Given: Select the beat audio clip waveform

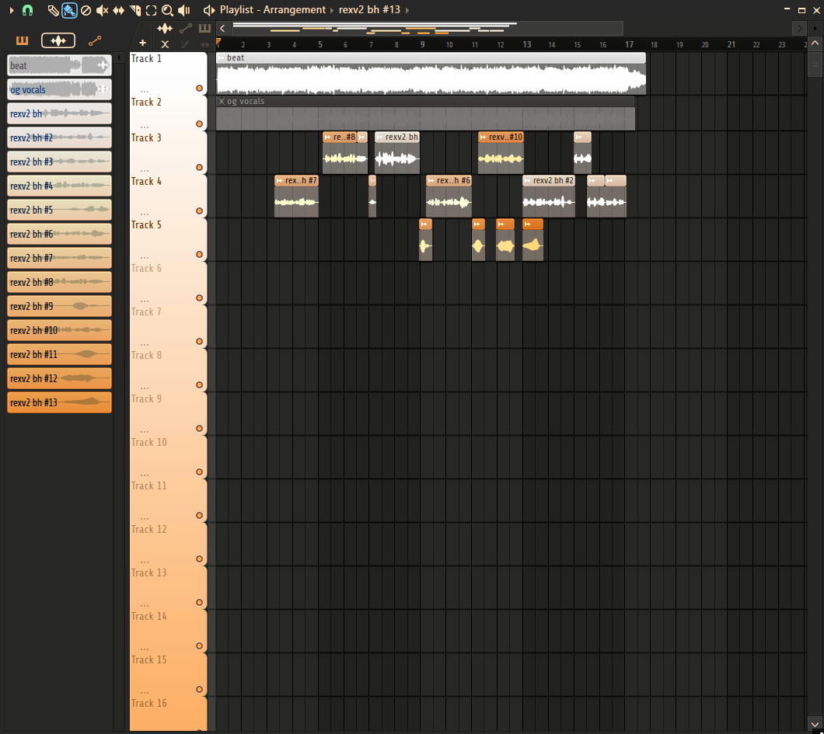Looking at the screenshot, I should coord(431,79).
